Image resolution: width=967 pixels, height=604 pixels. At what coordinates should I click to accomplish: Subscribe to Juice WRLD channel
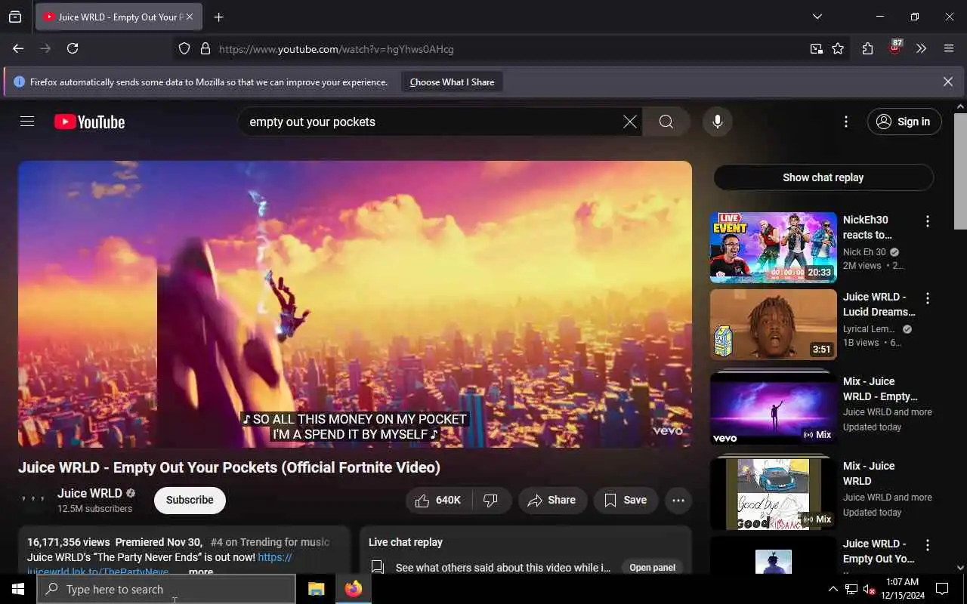190,500
